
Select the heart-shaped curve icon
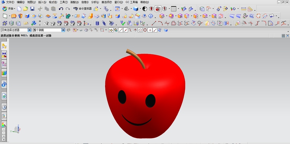tap(174, 23)
